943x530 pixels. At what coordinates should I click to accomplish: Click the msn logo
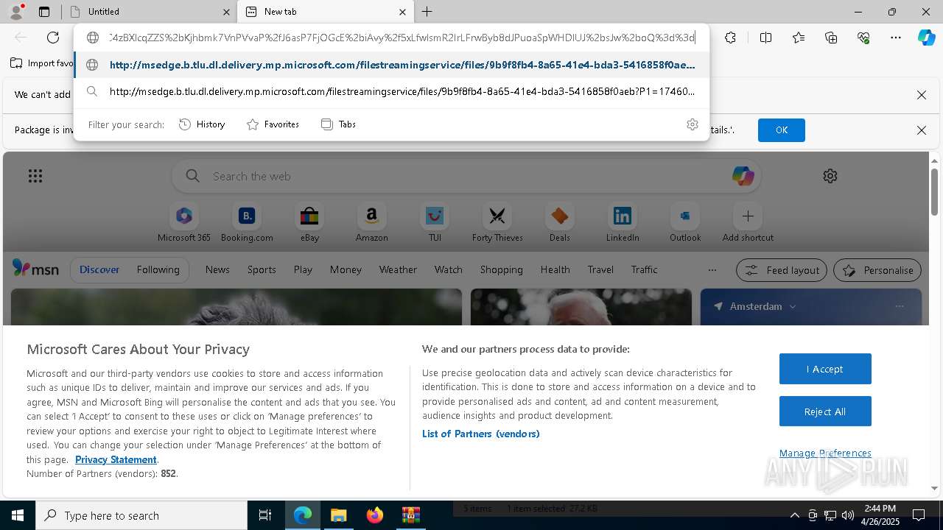(x=35, y=269)
